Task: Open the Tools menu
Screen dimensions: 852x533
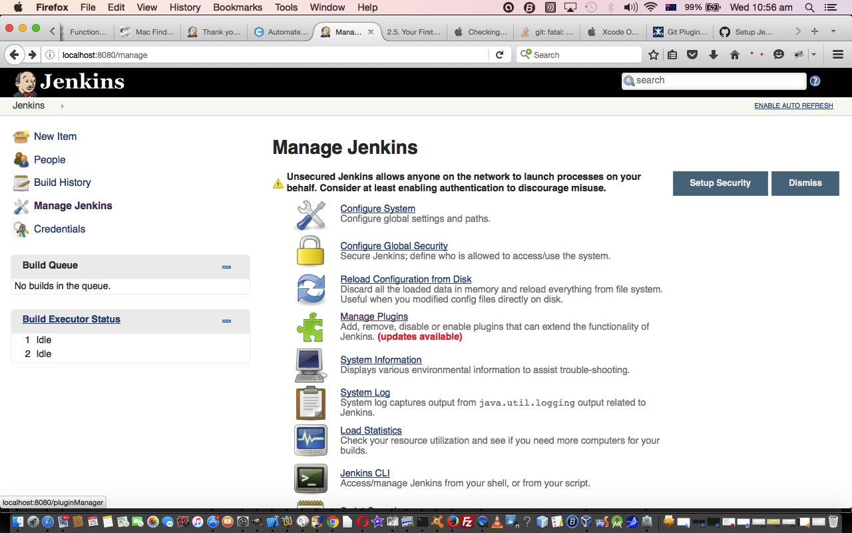Action: coord(286,7)
